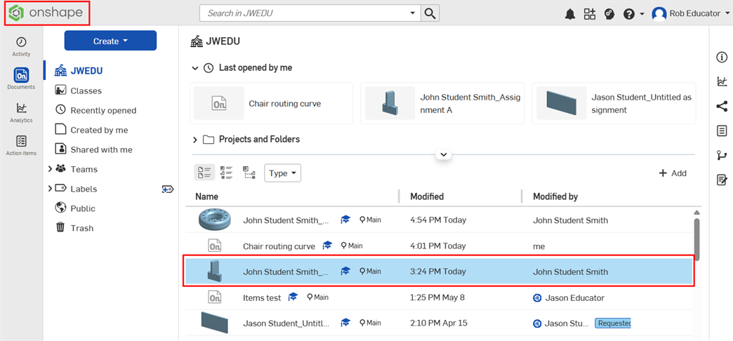This screenshot has width=733, height=341.
Task: Click Jason Educator in Modified by column
Action: 574,297
